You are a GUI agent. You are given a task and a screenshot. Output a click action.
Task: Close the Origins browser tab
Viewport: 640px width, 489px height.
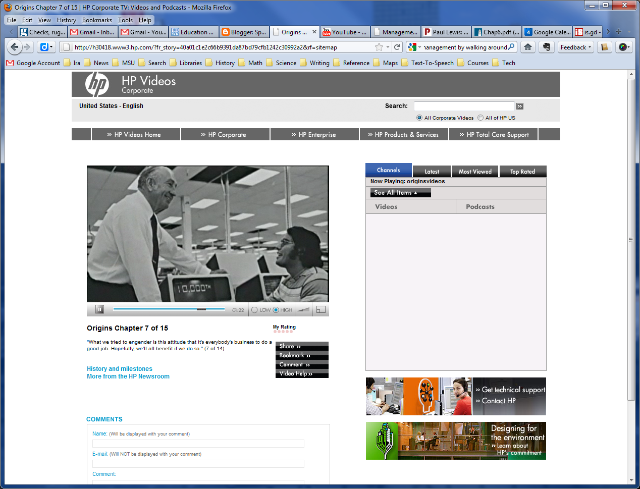[x=314, y=32]
